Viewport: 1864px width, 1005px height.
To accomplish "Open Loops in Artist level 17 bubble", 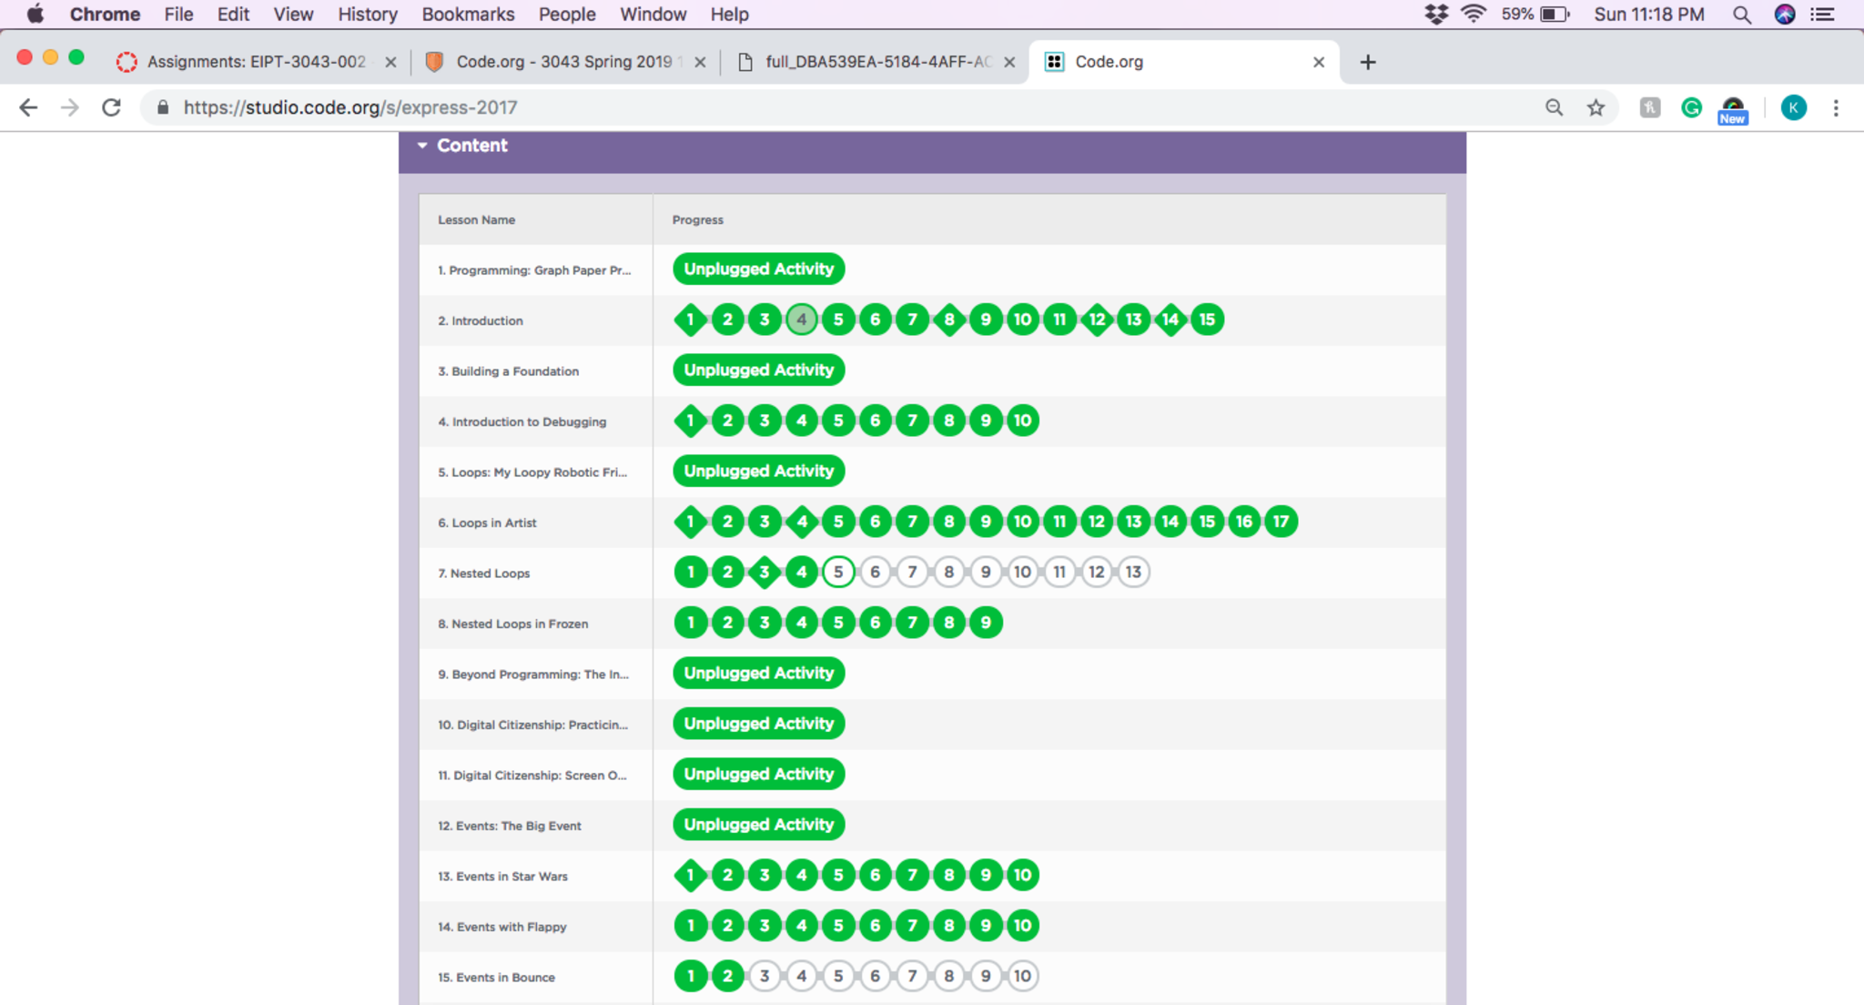I will pyautogui.click(x=1281, y=522).
